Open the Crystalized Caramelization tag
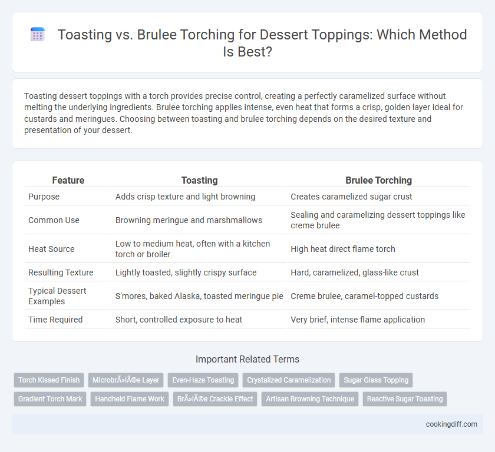Image resolution: width=495 pixels, height=452 pixels. [289, 380]
